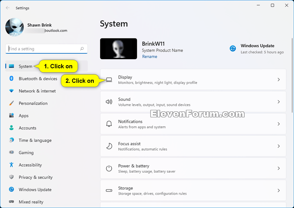The height and width of the screenshot is (208, 294).
Task: Click the Network & internet wifi icon
Action: [x=11, y=91]
